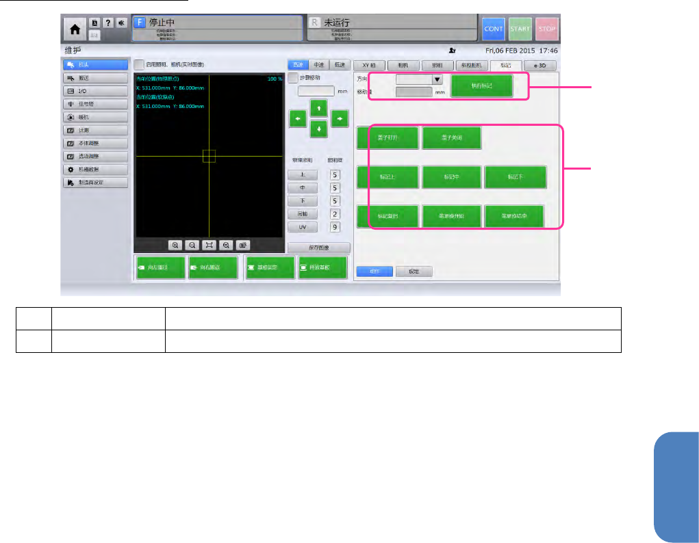Click the 盖子打开 cover open button
This screenshot has height=543, width=699.
pyautogui.click(x=387, y=137)
